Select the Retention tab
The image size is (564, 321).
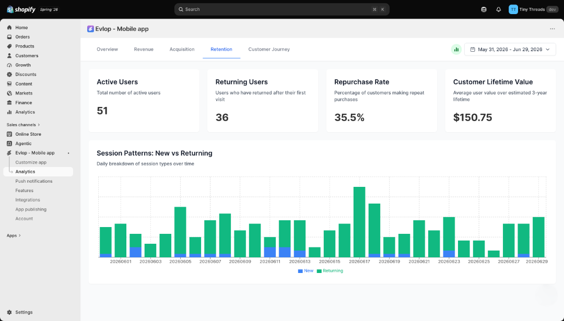click(x=221, y=49)
